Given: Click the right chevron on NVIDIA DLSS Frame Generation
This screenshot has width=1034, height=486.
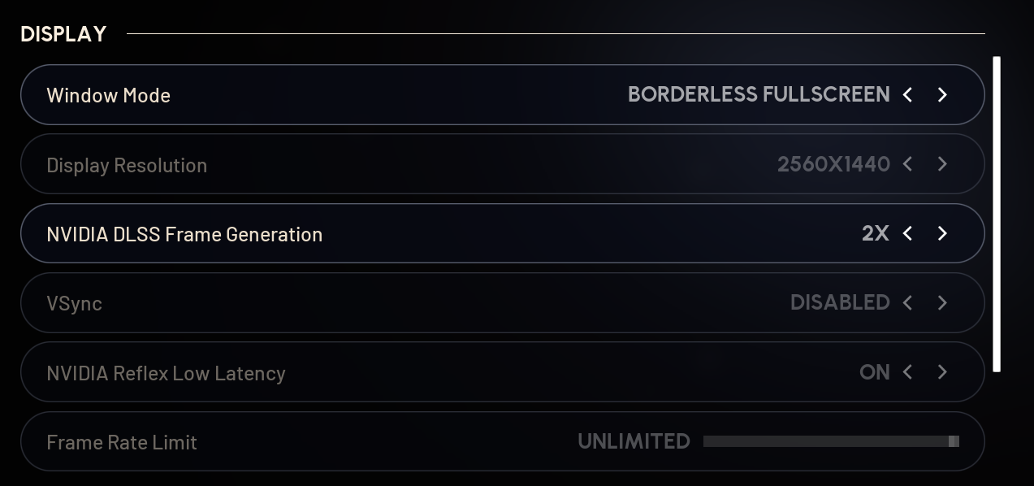Looking at the screenshot, I should 942,233.
